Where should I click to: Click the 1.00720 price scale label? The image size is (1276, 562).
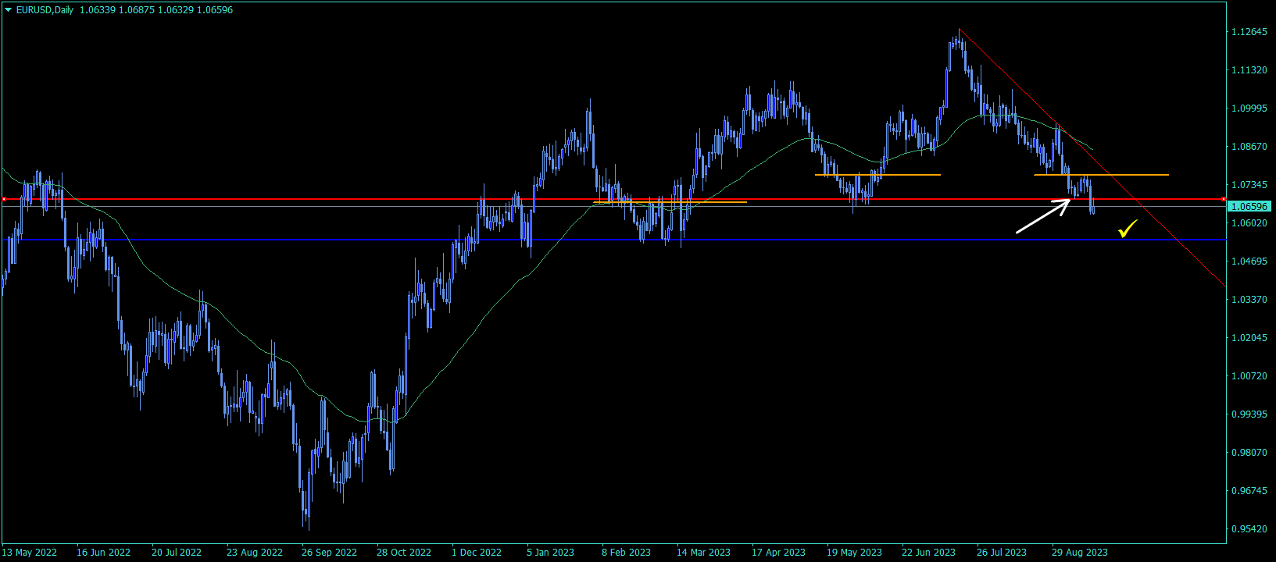pyautogui.click(x=1249, y=376)
